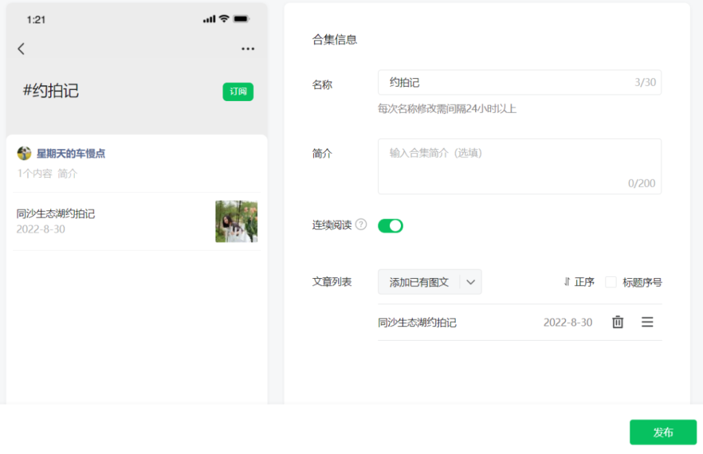Viewport: 703px width, 454px height.
Task: Click the 订阅 subscribe button in the preview
Action: click(x=238, y=91)
